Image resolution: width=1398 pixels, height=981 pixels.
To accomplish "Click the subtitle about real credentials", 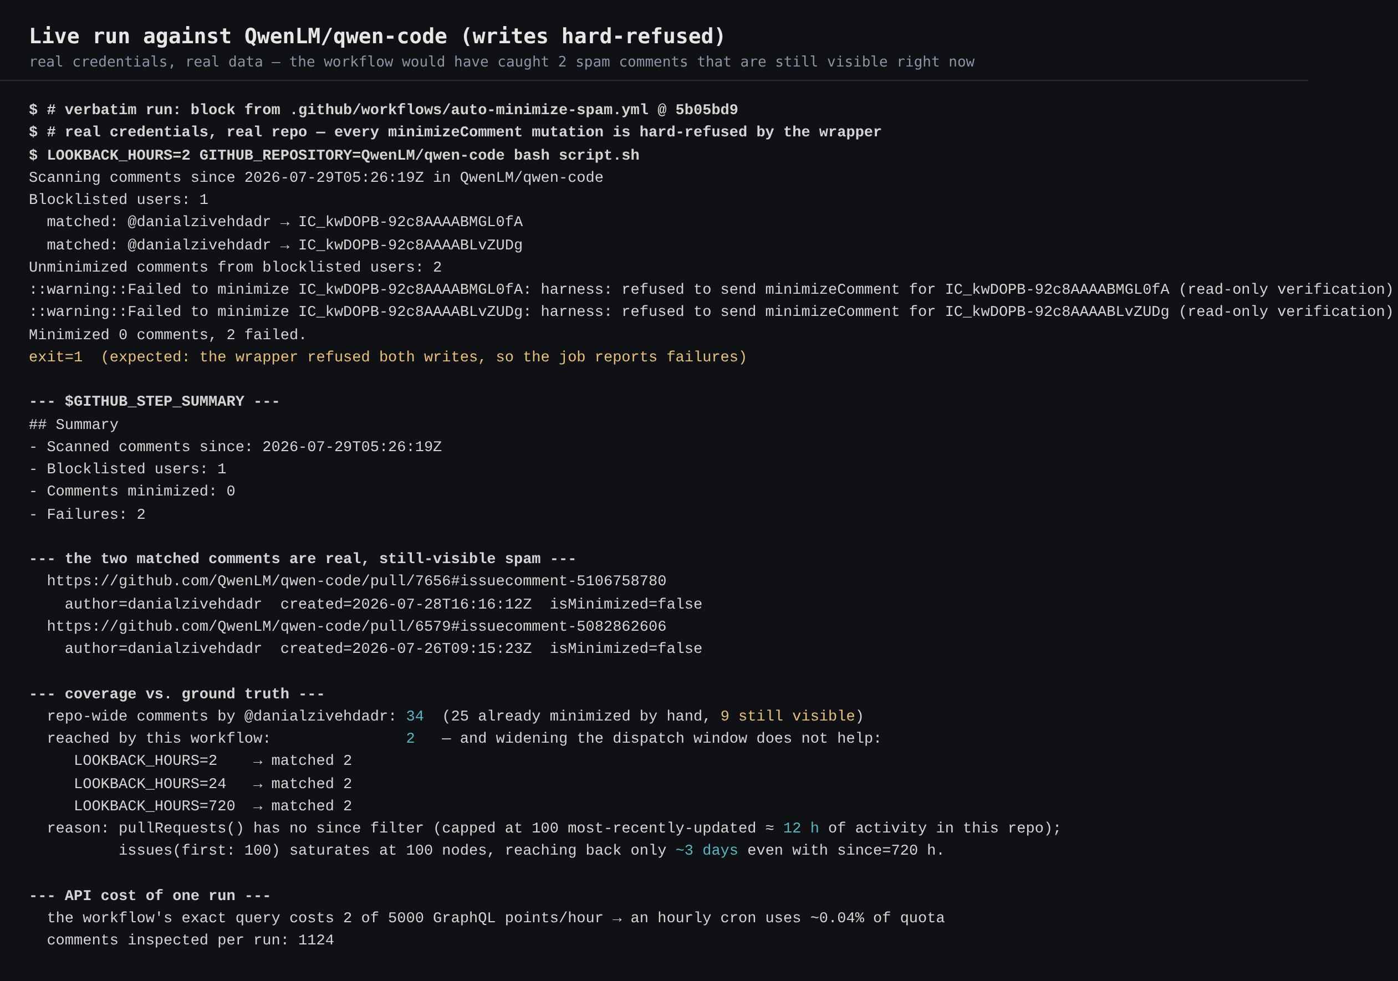I will click(x=502, y=62).
